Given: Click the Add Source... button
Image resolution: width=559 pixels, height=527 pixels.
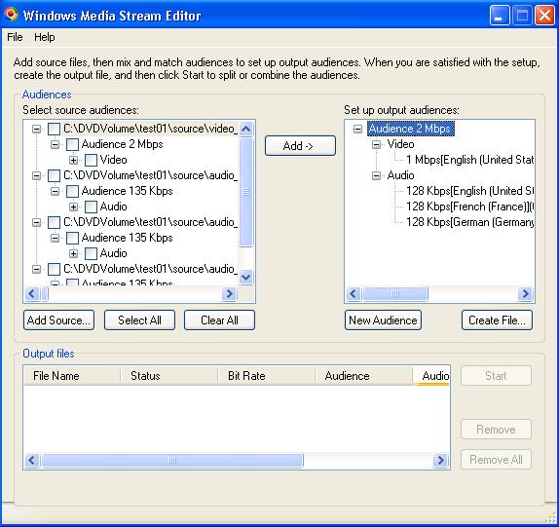Looking at the screenshot, I should coord(58,320).
